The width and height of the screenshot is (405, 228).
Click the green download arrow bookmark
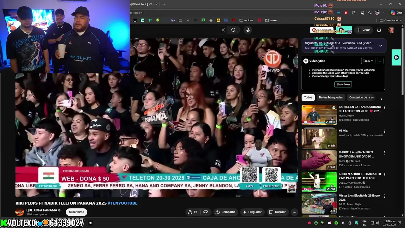pyautogui.click(x=158, y=20)
